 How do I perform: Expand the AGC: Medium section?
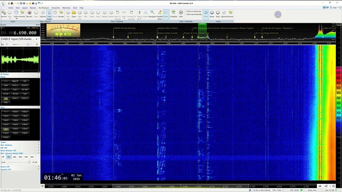click(x=38, y=145)
